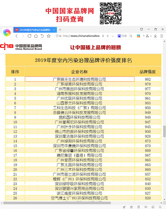This screenshot has height=209, width=166.
Task: Click the rocket accelerator icon in status bar
Action: (x=124, y=207)
